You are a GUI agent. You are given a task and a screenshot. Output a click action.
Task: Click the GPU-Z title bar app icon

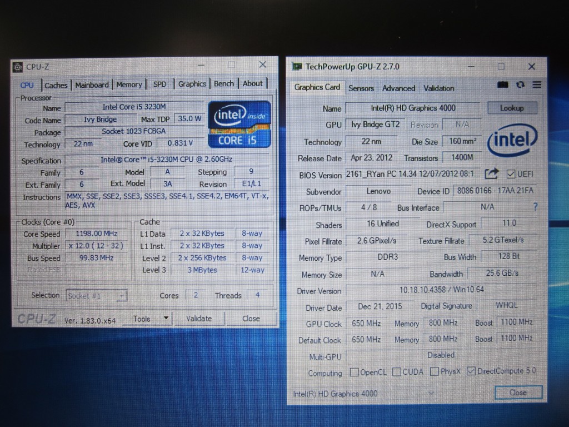(x=297, y=67)
